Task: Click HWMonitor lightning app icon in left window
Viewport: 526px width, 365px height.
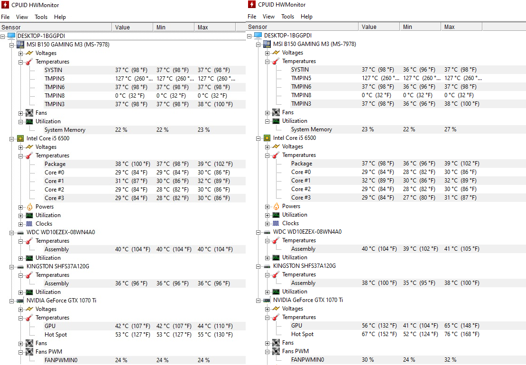Action: pos(5,5)
